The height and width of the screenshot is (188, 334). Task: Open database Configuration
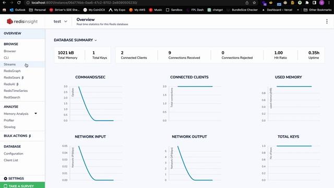(14, 154)
